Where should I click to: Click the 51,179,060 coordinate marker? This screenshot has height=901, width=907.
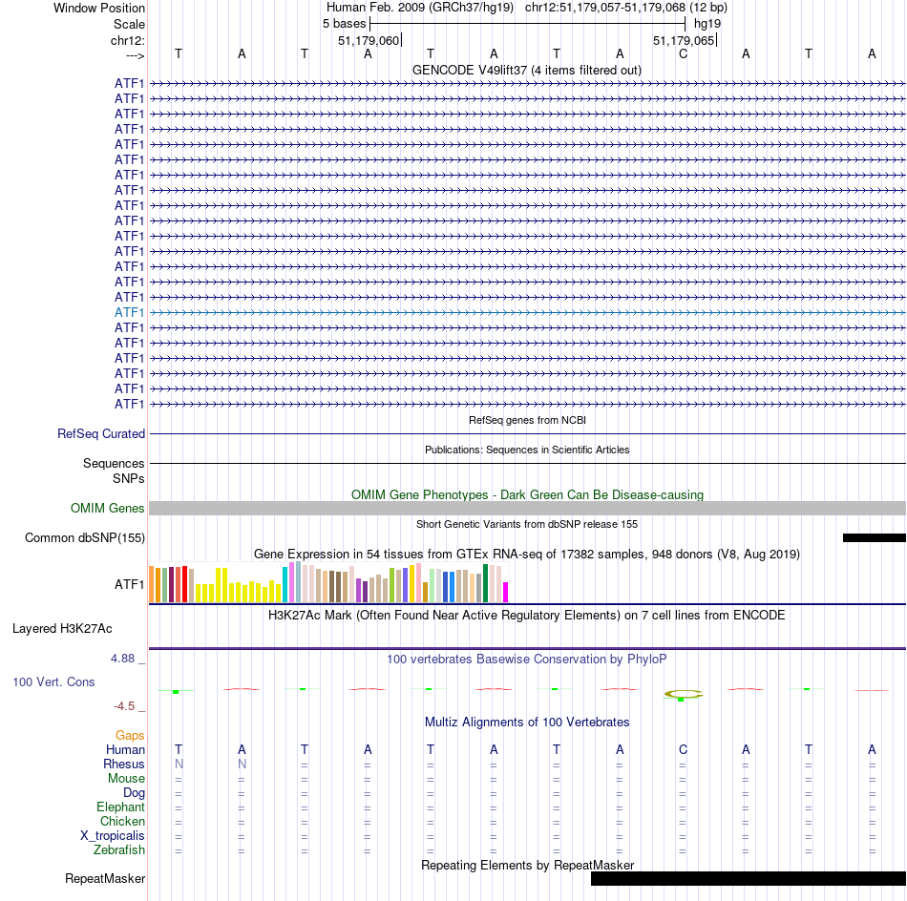click(369, 40)
